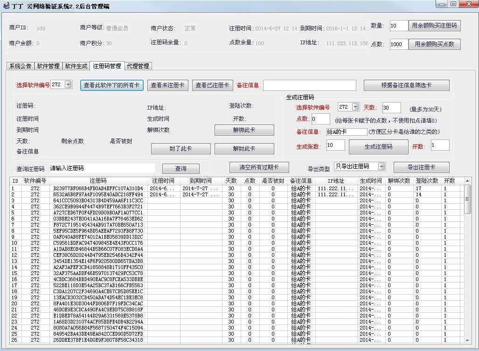479x351 pixels.
Task: Expand the 生成注册码 panel software number dropdown
Action: pyautogui.click(x=355, y=107)
